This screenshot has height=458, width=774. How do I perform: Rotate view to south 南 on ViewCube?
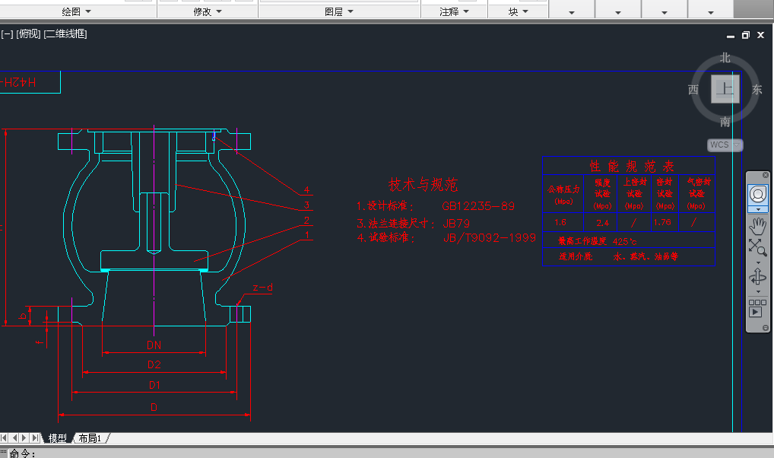pyautogui.click(x=725, y=122)
